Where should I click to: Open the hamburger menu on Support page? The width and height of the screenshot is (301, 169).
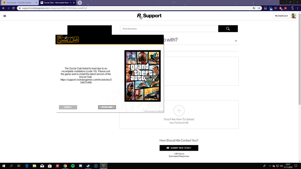5,16
